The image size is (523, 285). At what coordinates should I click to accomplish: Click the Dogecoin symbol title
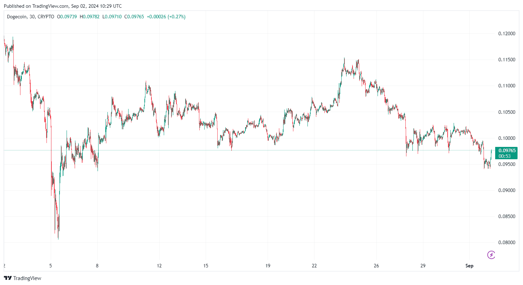tap(17, 17)
